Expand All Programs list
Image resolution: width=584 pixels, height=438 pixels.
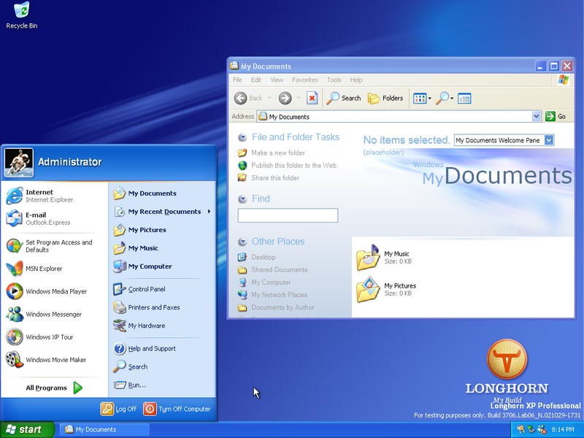coord(54,388)
